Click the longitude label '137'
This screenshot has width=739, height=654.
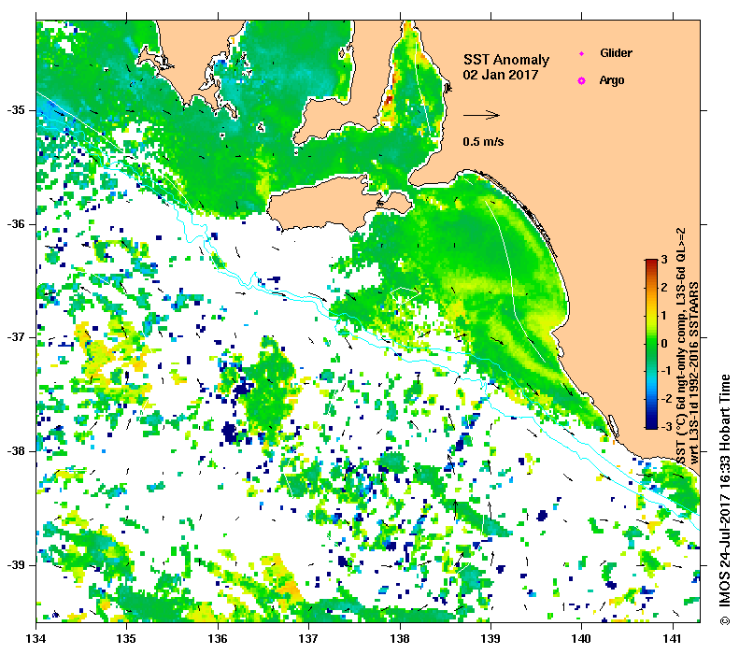pyautogui.click(x=308, y=639)
